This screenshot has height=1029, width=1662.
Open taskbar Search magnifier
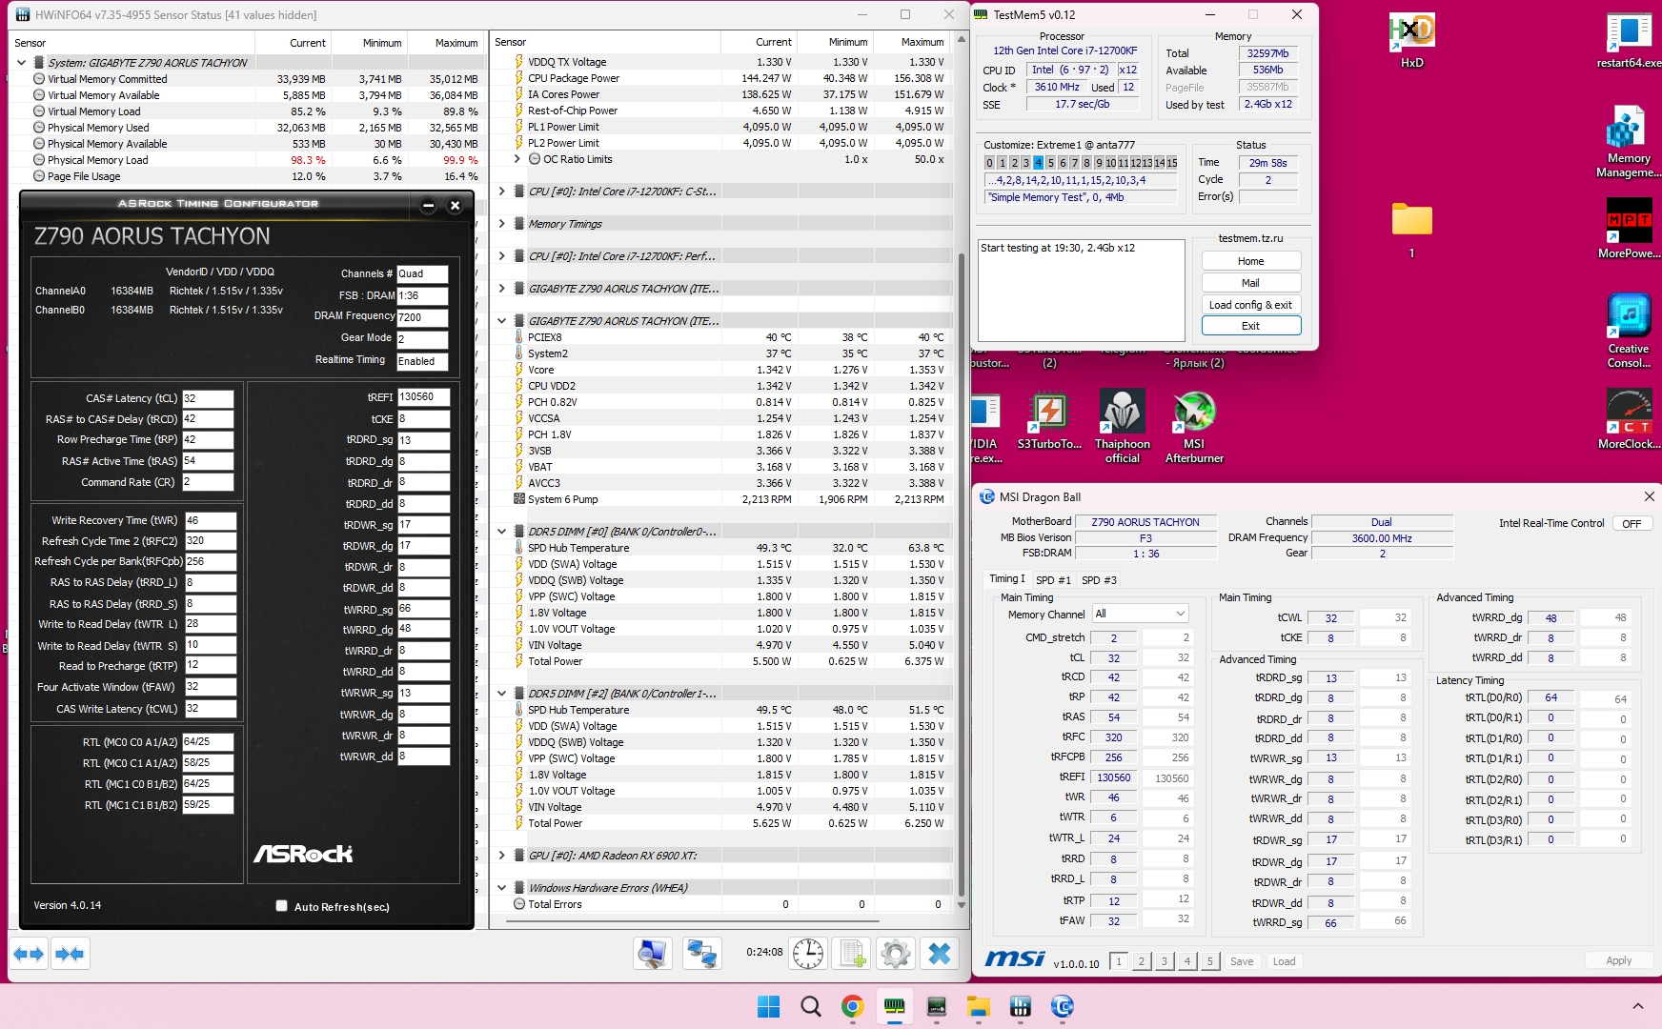[810, 1006]
